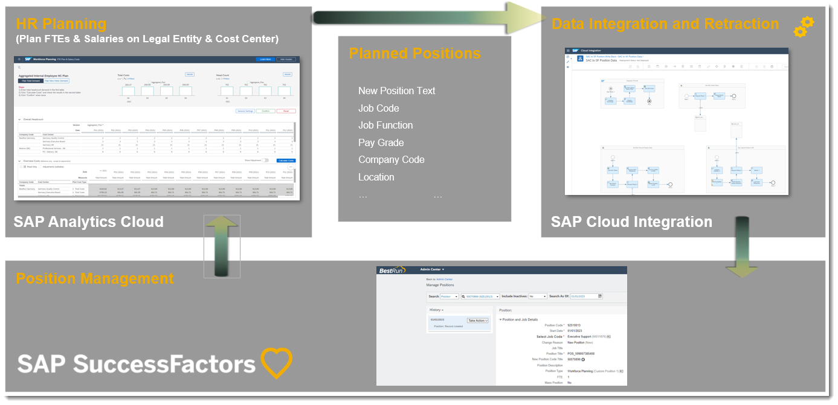Click the Q1 bar in Total Costs chart
This screenshot has height=405, width=838.
click(x=128, y=91)
